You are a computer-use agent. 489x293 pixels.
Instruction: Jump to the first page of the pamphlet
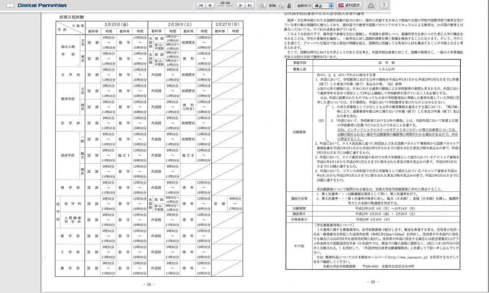(x=201, y=5)
